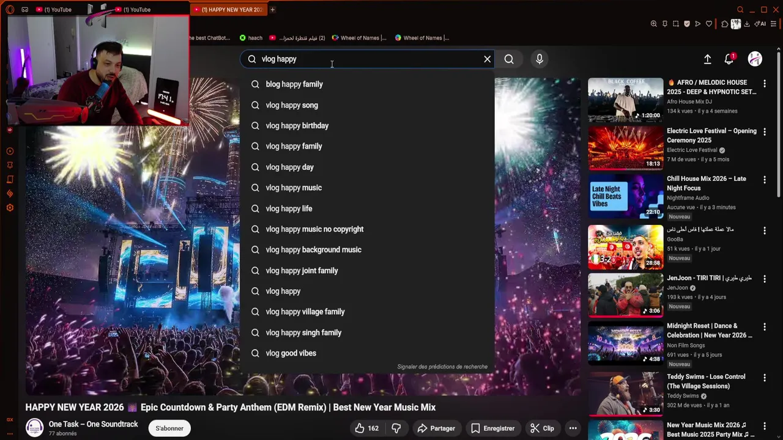
Task: Open options menu for GooBa video
Action: click(764, 230)
